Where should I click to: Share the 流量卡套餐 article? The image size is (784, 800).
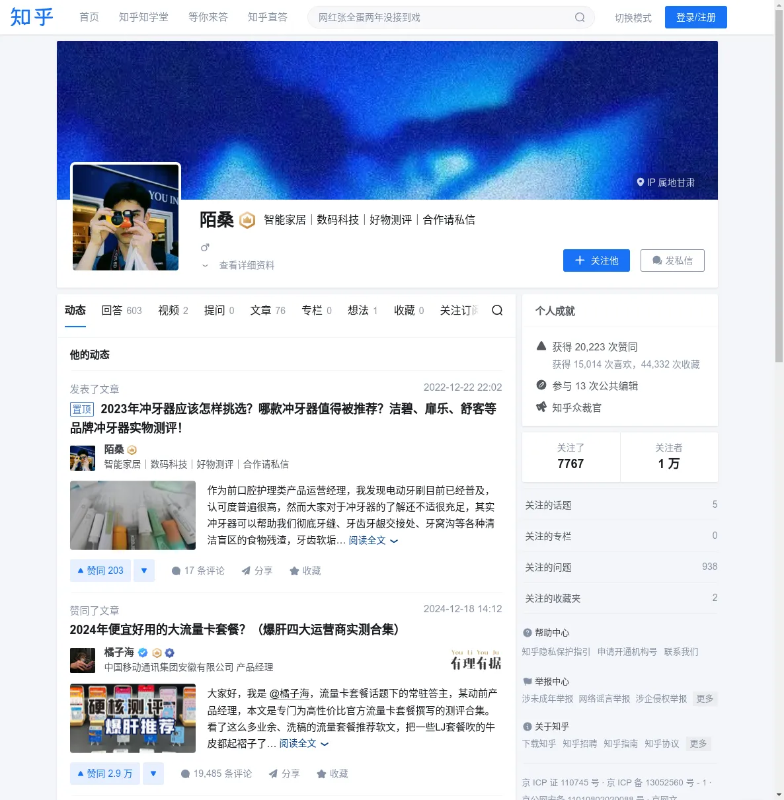click(x=284, y=774)
